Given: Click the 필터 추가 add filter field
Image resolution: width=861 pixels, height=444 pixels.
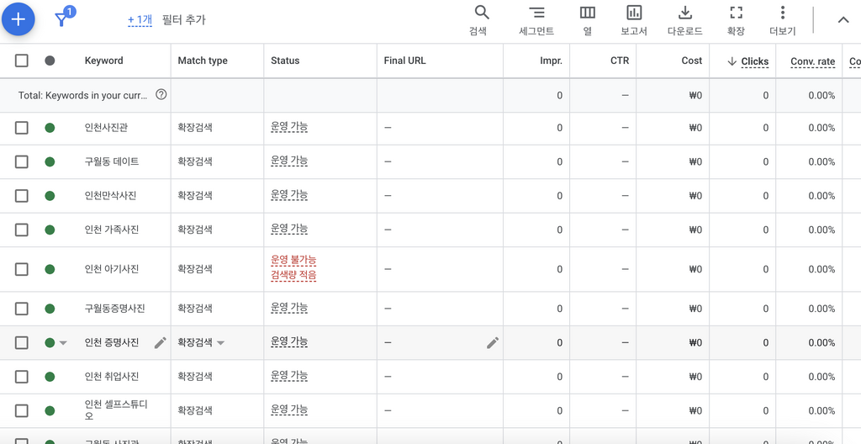Looking at the screenshot, I should point(184,20).
